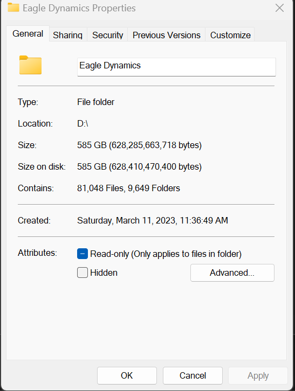Image resolution: width=295 pixels, height=391 pixels.
Task: Close the Eagle Dynamics Properties dialog
Action: tap(279, 8)
